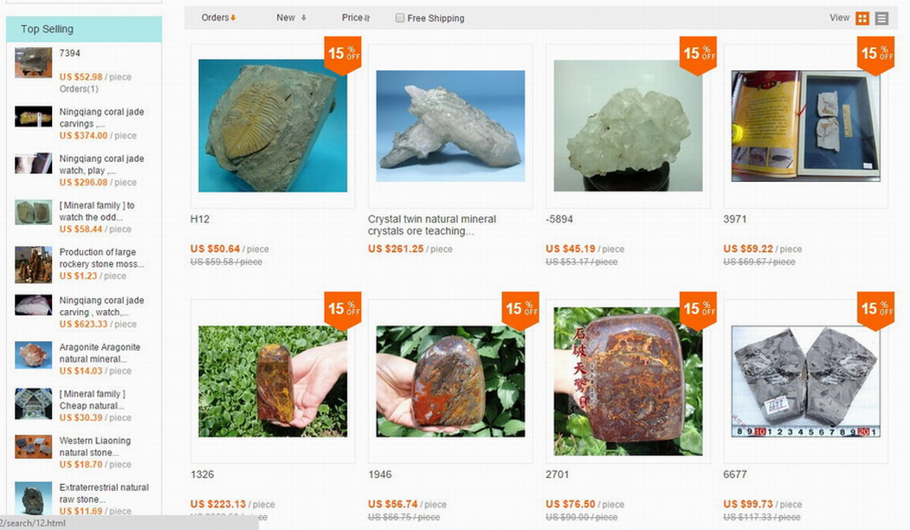Open the H12 trilobite fossil thumbnail
Viewport: 910px width, 530px height.
(x=273, y=126)
